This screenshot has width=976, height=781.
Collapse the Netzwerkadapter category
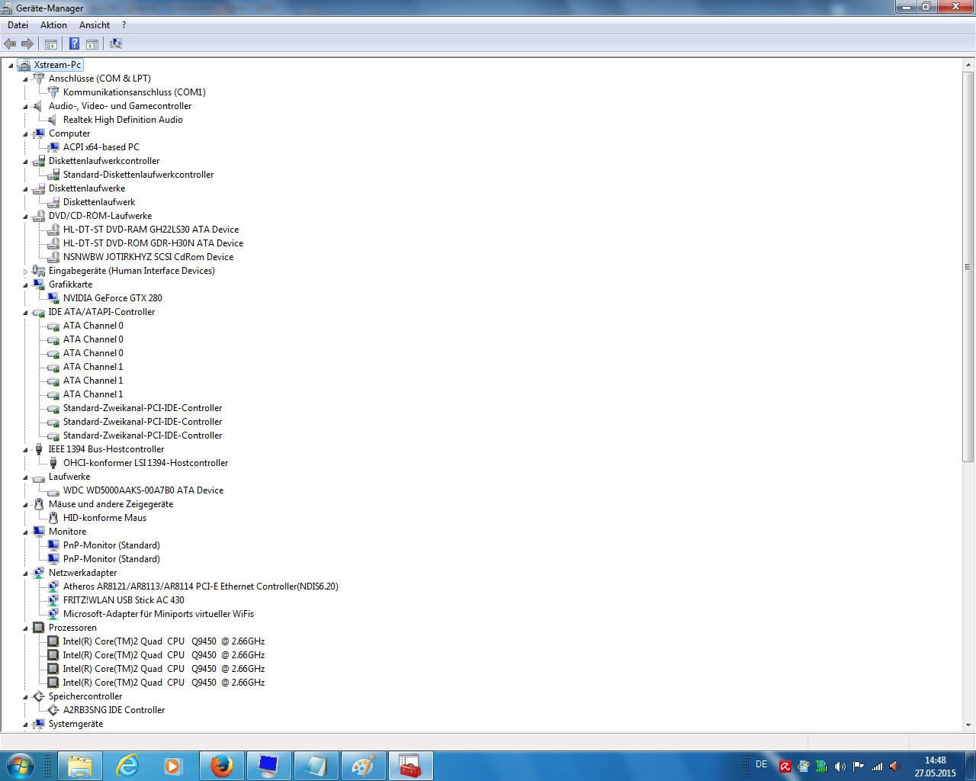[25, 574]
